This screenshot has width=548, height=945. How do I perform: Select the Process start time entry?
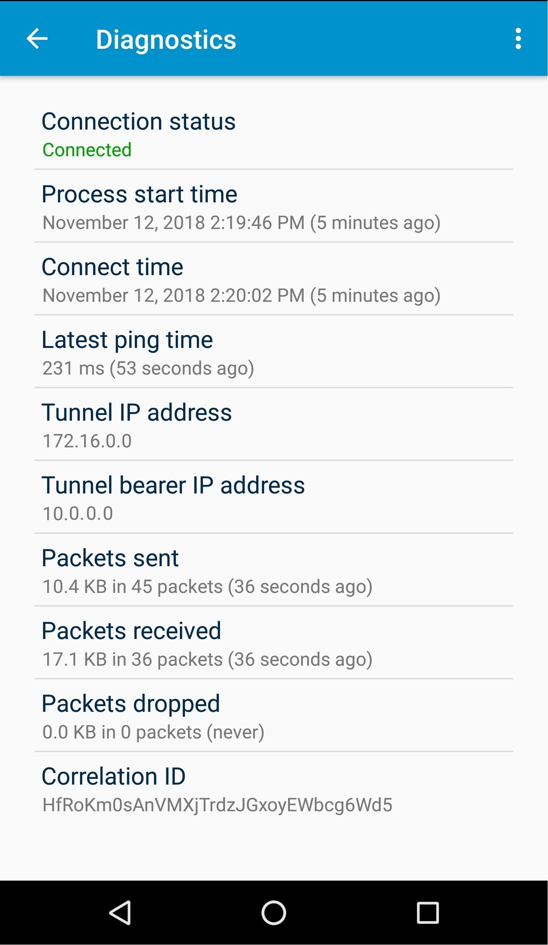pyautogui.click(x=273, y=207)
